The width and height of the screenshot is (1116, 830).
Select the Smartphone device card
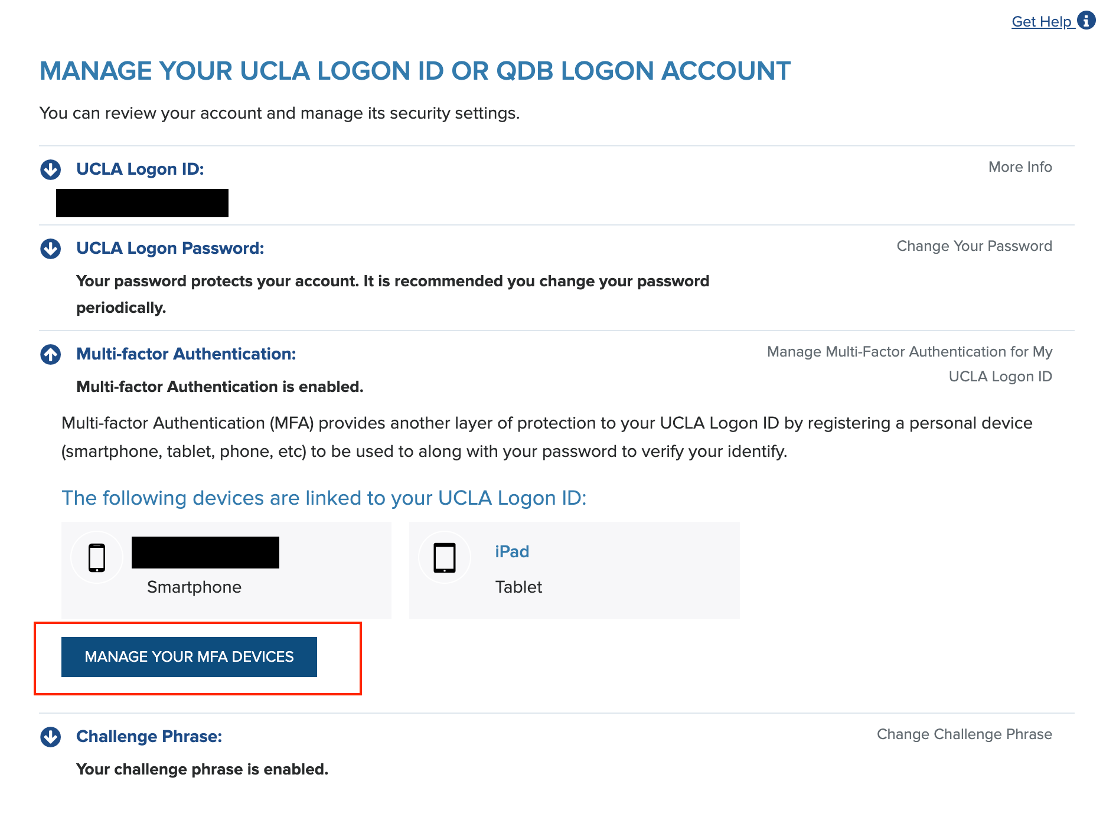point(226,570)
